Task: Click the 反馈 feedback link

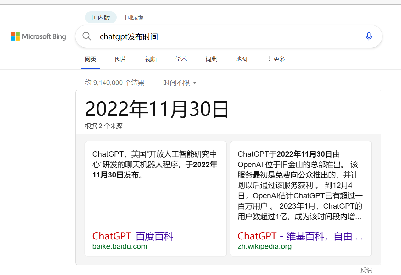Action: pyautogui.click(x=366, y=270)
